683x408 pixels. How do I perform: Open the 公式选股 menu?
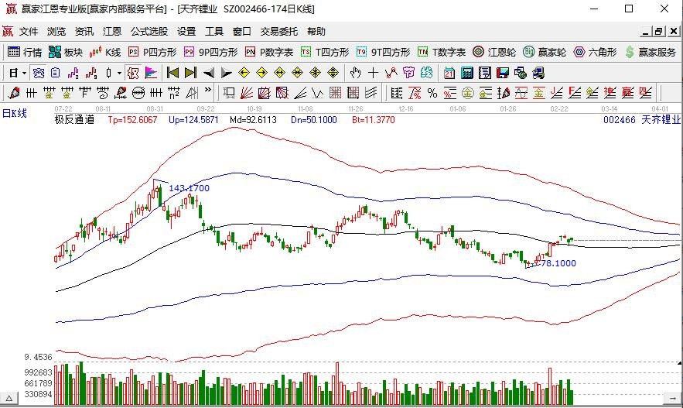pyautogui.click(x=149, y=32)
